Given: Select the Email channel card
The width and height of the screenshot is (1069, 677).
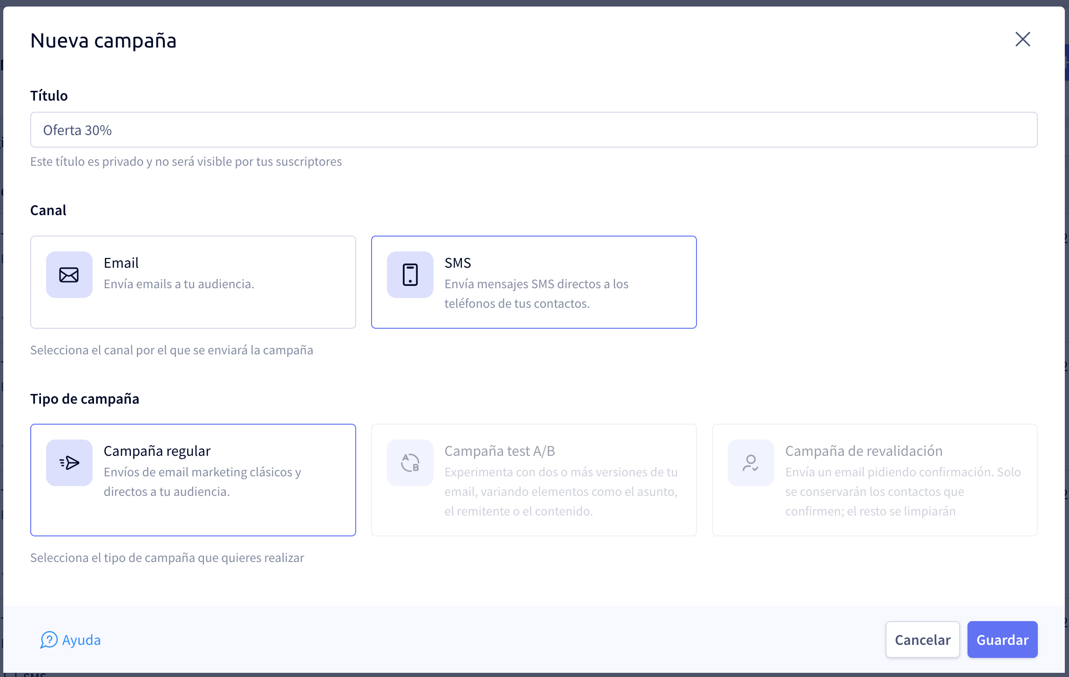Looking at the screenshot, I should (x=193, y=282).
